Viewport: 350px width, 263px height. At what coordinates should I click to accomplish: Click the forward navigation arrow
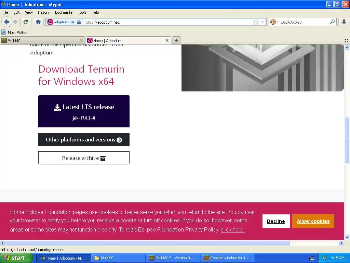tap(15, 22)
